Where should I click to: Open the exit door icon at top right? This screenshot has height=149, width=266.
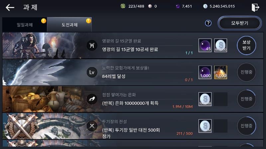[x=255, y=7]
